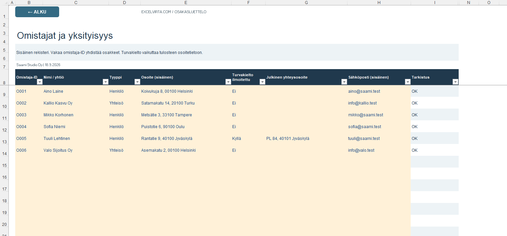The width and height of the screenshot is (507, 236).
Task: Select the Saarni Studio Oy date line
Action: point(38,65)
